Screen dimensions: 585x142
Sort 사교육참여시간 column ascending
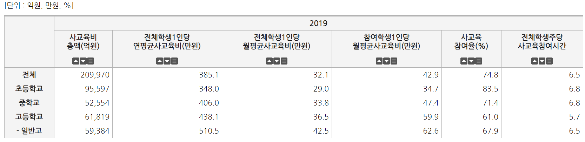[534, 61]
